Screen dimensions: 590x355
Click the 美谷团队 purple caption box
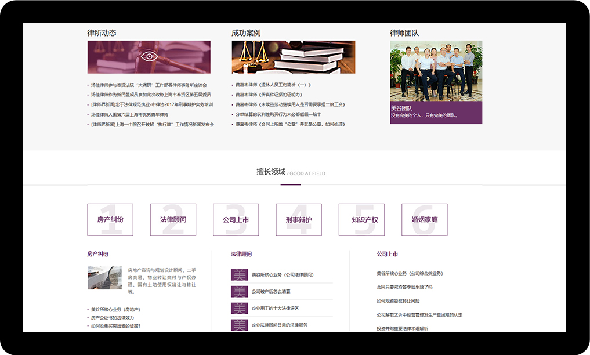pos(436,113)
